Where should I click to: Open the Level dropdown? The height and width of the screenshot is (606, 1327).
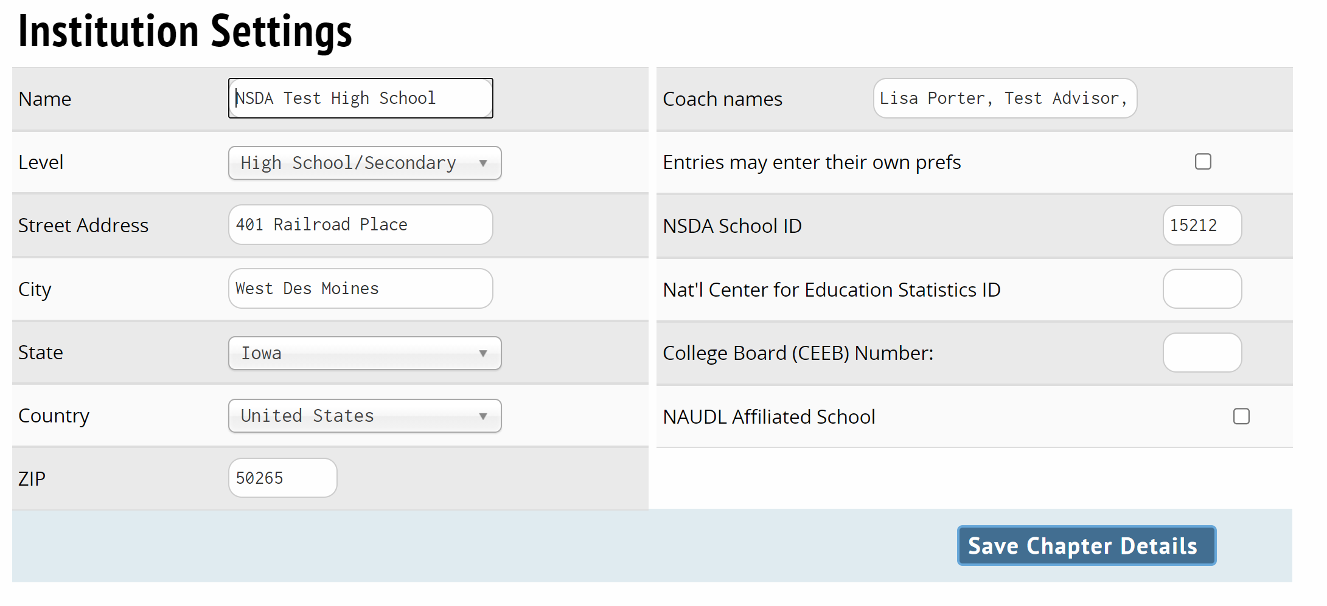[364, 163]
